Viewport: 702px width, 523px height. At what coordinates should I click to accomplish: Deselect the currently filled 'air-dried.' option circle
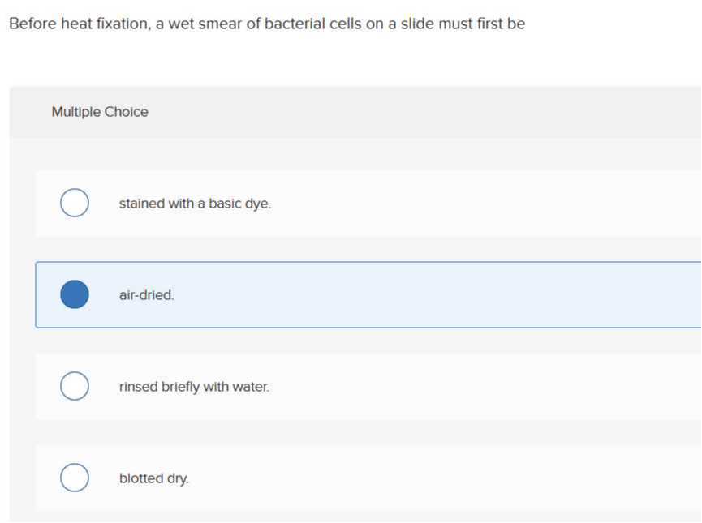(x=74, y=294)
